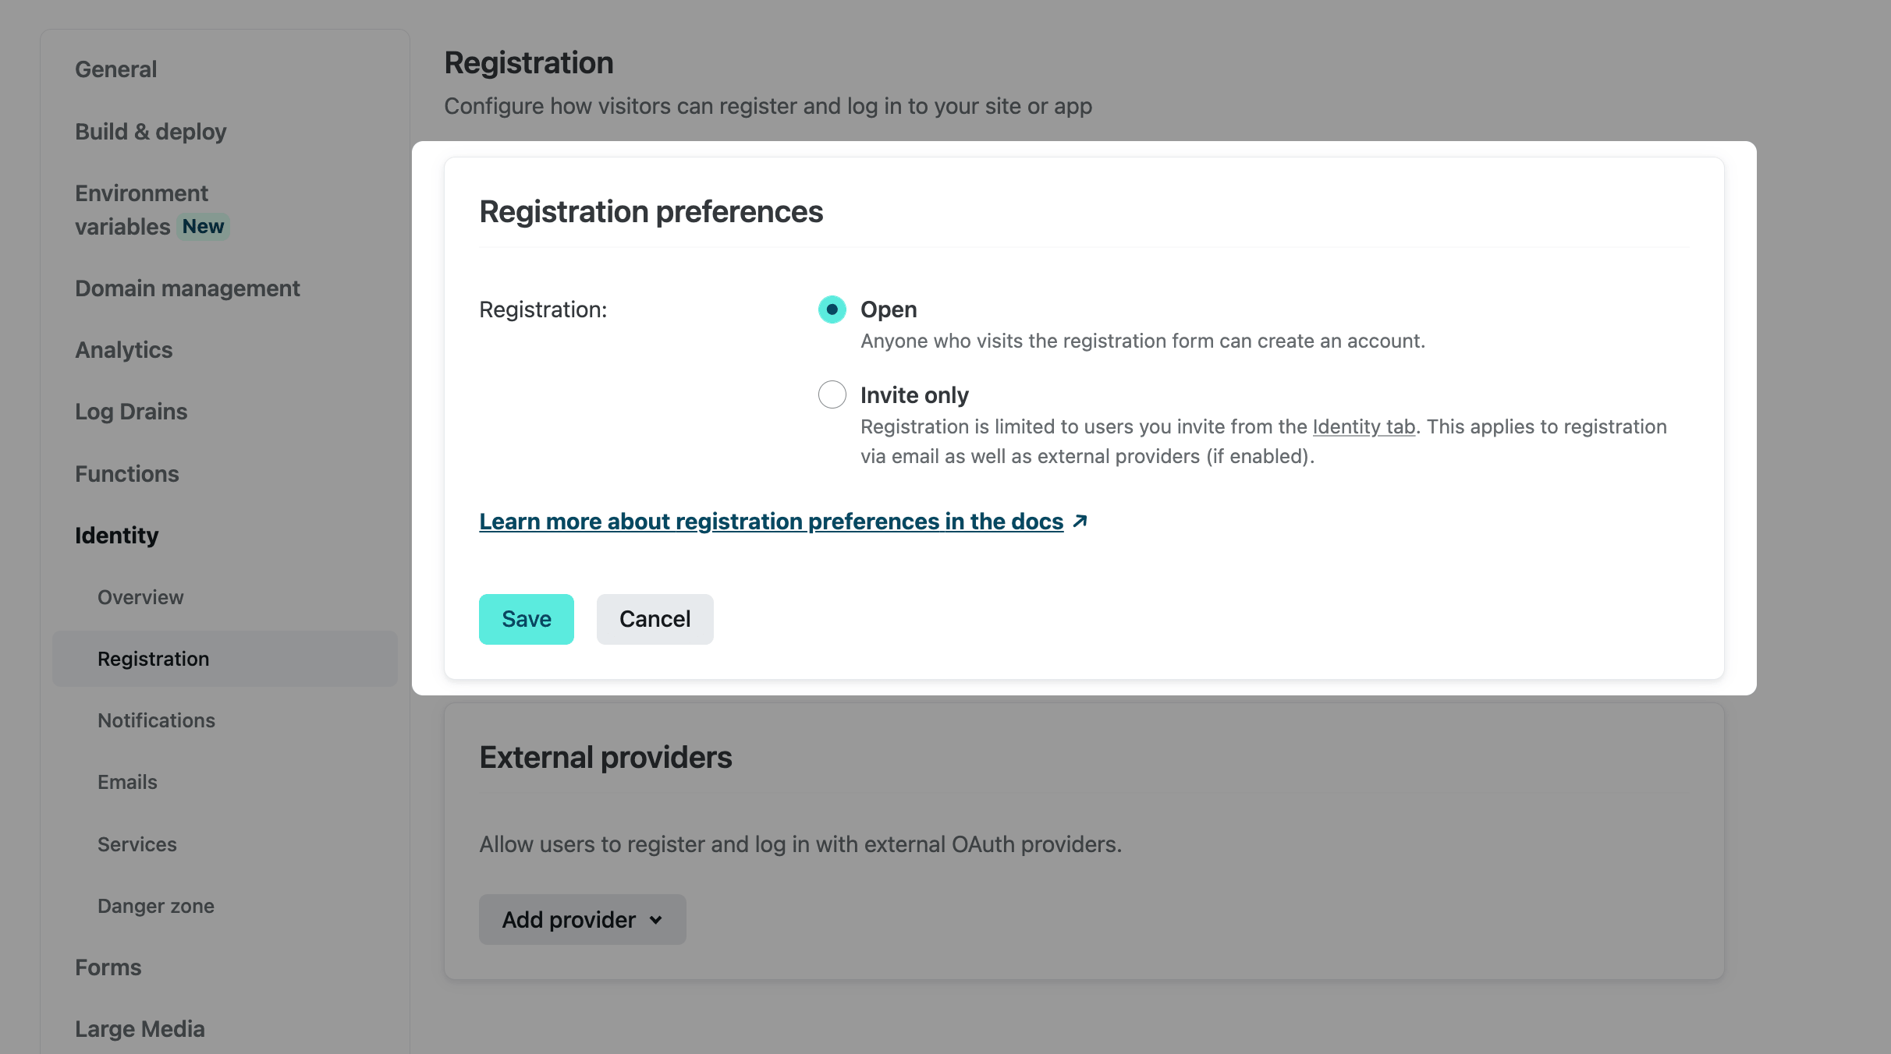Select the Invite only radio button
This screenshot has width=1891, height=1054.
832,394
